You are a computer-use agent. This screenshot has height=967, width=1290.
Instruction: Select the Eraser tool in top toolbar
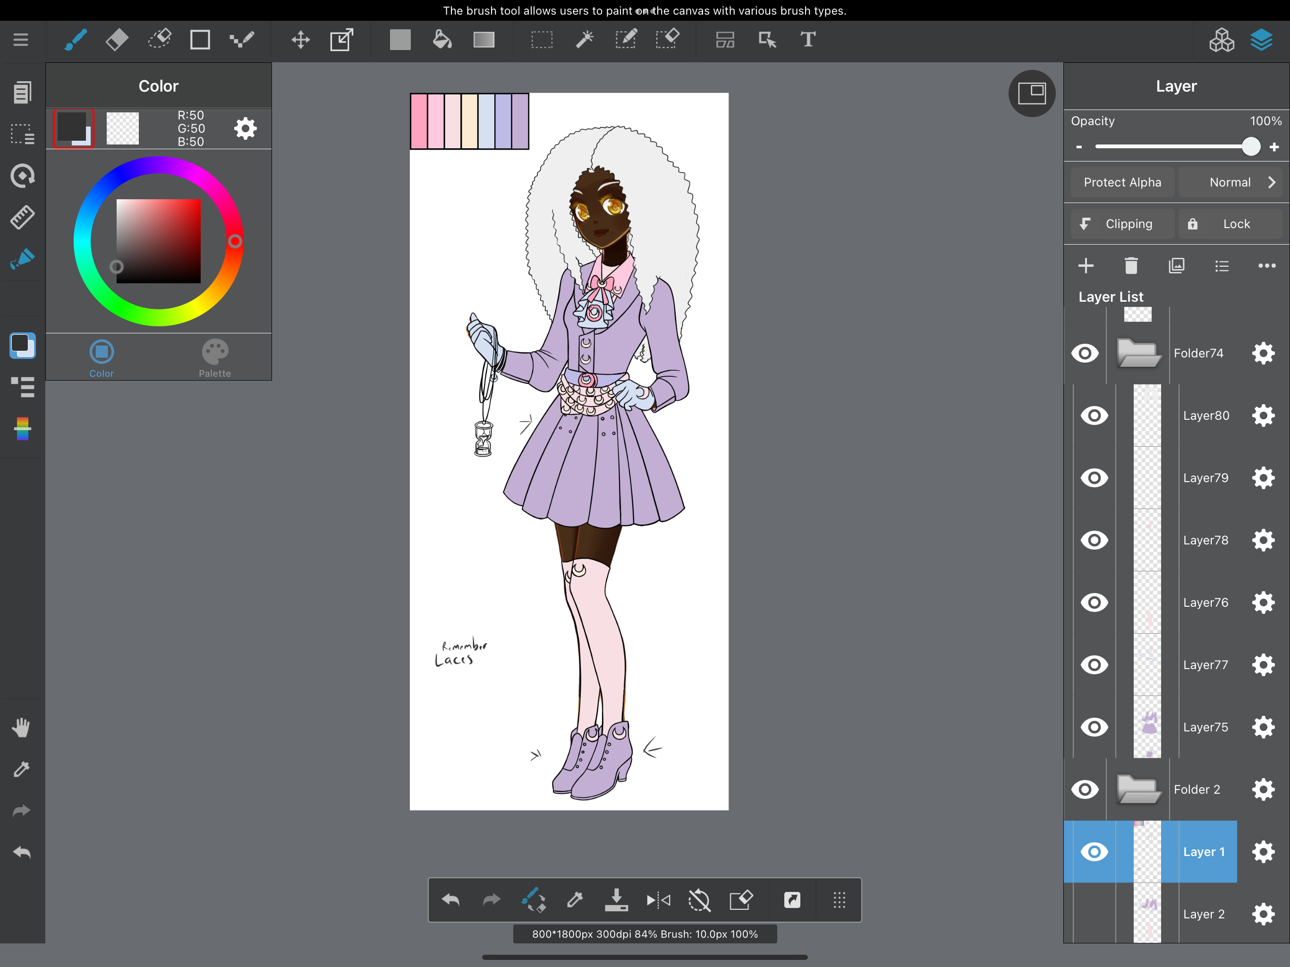coord(117,40)
